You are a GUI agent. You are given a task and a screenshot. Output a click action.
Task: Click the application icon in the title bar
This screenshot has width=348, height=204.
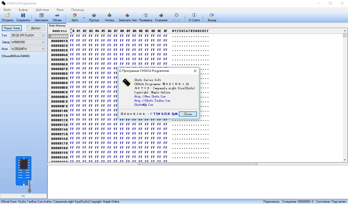pos(3,3)
